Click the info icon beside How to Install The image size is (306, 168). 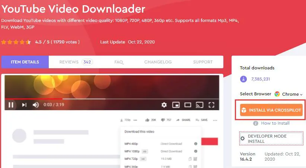(x=256, y=123)
